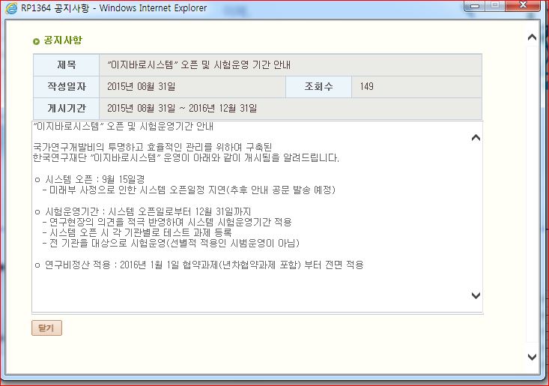Click the green 공지사항 bullet icon
This screenshot has width=549, height=386.
(37, 41)
